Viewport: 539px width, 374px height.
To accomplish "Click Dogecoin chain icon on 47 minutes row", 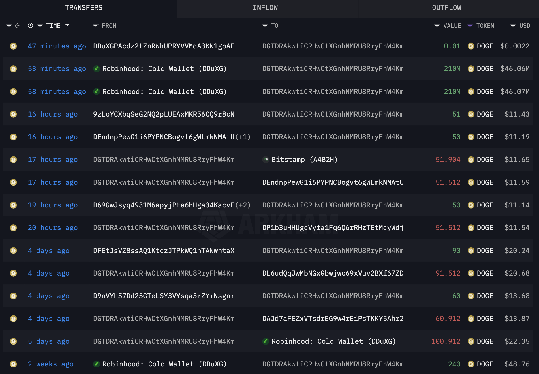I will [x=13, y=46].
